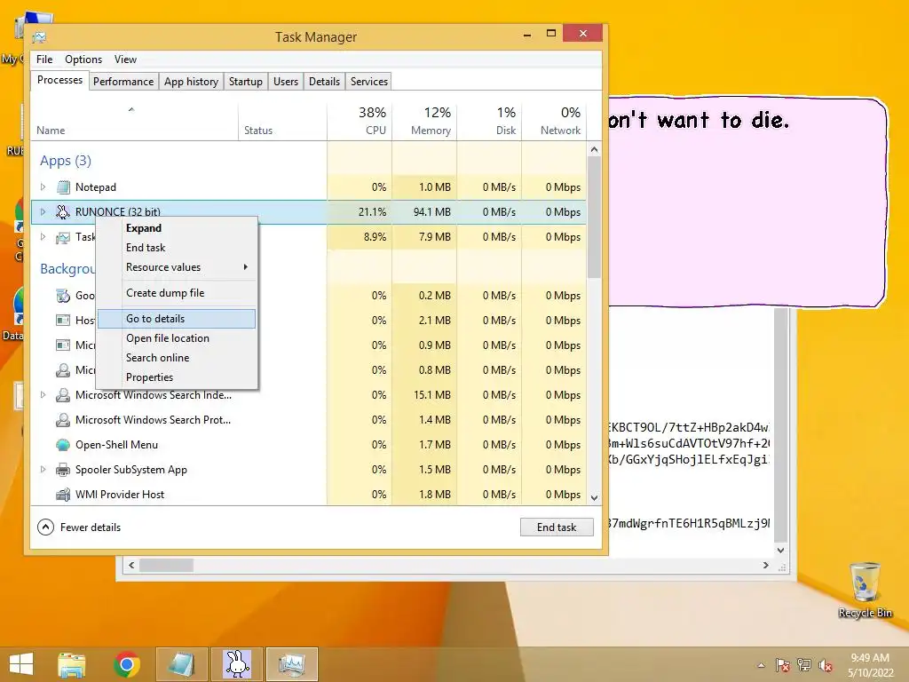Click the Spooler SubSystem App printer icon
This screenshot has width=909, height=682.
pyautogui.click(x=63, y=470)
